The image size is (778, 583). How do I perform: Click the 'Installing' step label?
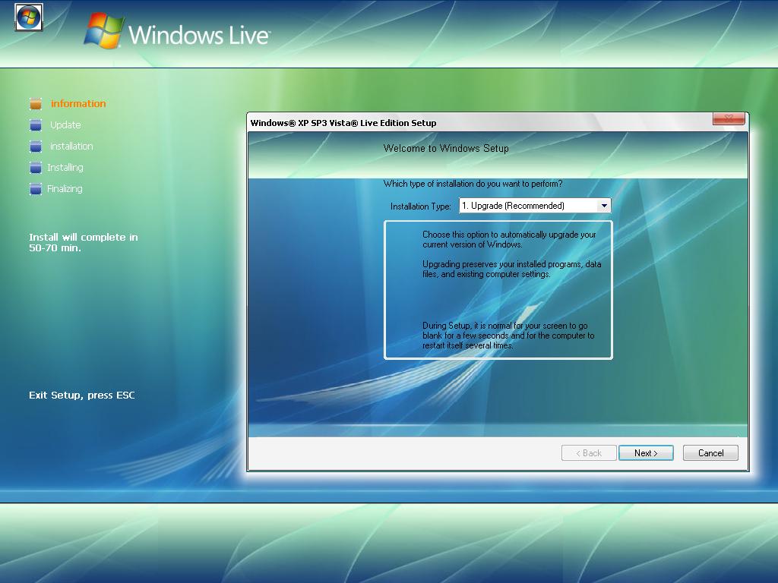tap(65, 168)
